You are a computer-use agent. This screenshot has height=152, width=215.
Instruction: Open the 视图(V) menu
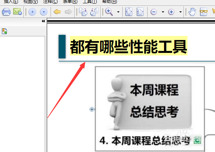tap(30, 1)
